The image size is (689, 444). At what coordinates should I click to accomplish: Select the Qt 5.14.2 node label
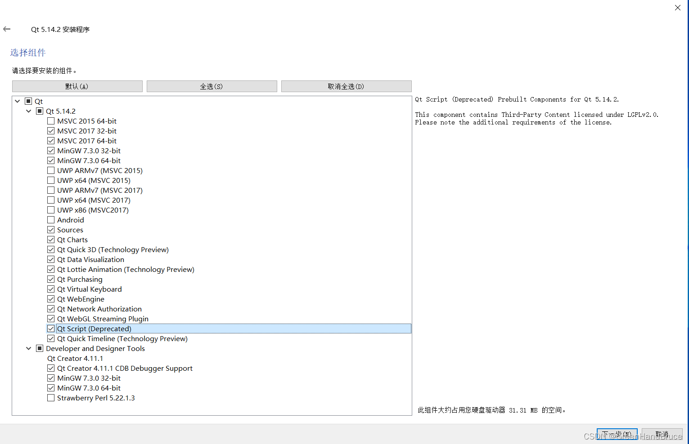coord(61,111)
